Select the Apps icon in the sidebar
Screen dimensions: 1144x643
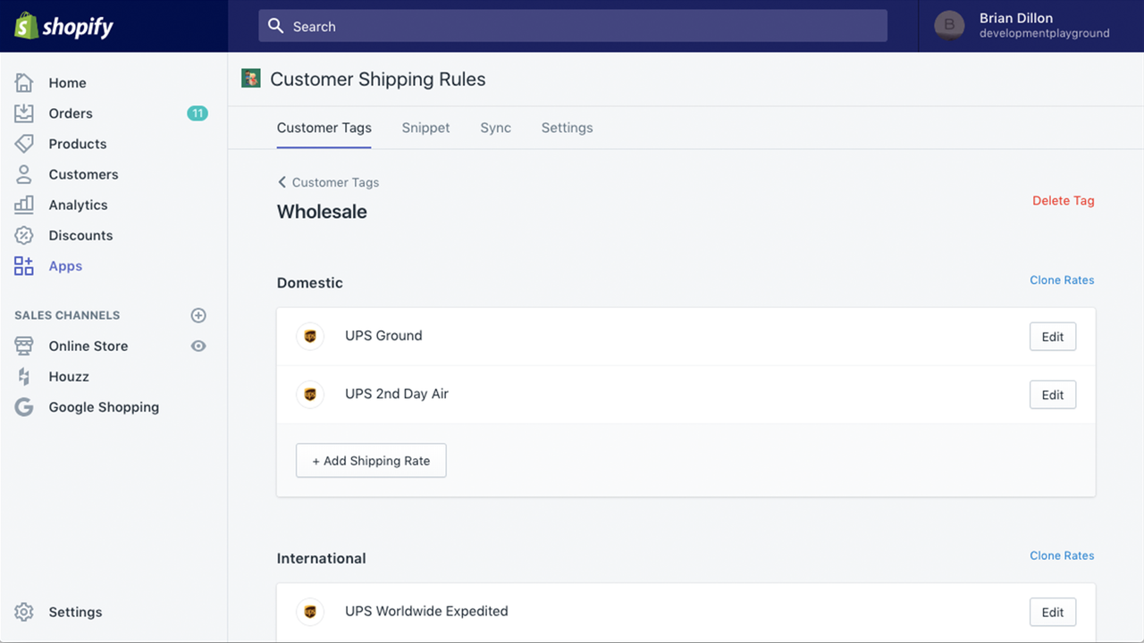coord(24,265)
